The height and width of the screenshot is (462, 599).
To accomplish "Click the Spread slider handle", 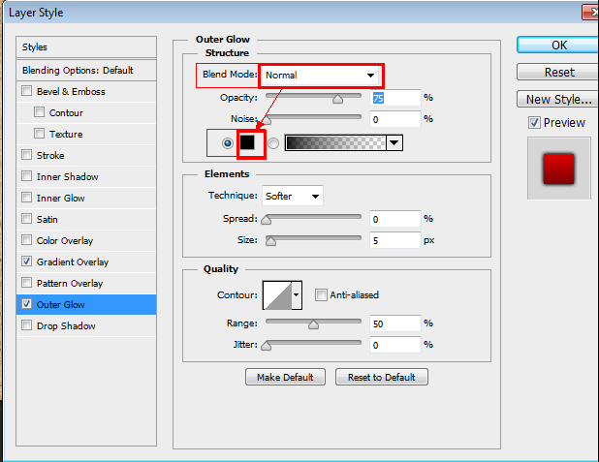I will 267,220.
